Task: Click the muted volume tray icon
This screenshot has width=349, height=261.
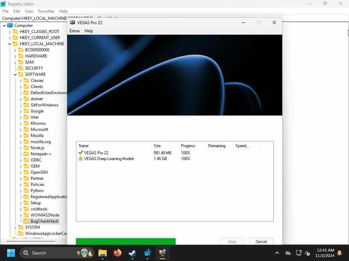Action: 307,253
